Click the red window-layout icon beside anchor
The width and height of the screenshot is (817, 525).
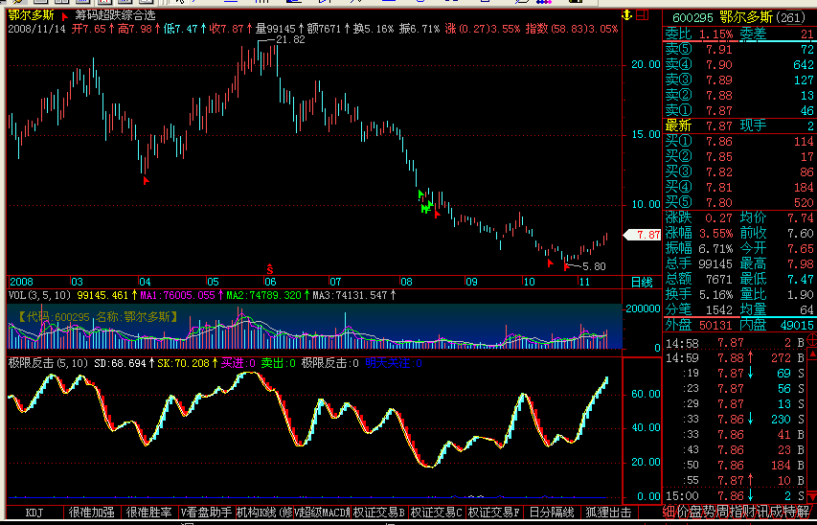tap(643, 14)
